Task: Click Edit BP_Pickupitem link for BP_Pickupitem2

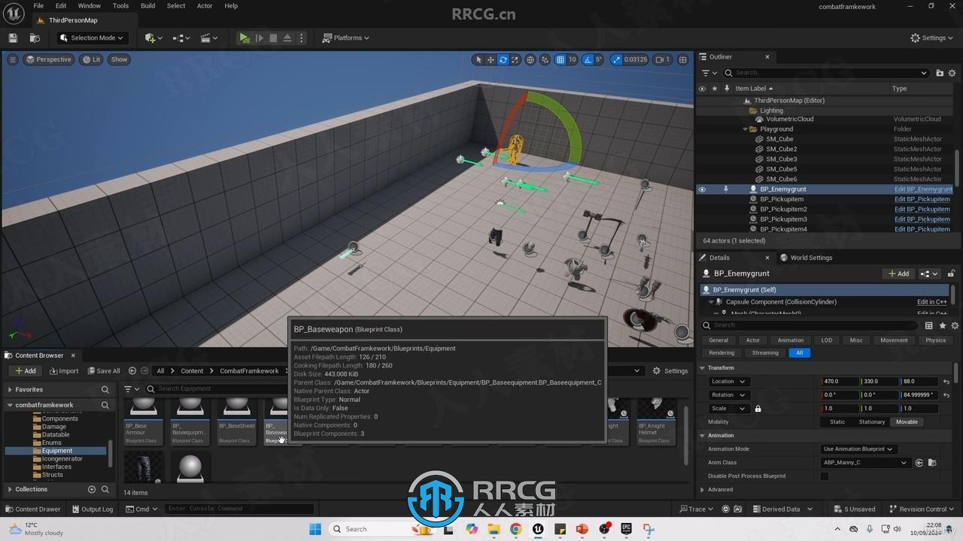Action: click(x=922, y=210)
